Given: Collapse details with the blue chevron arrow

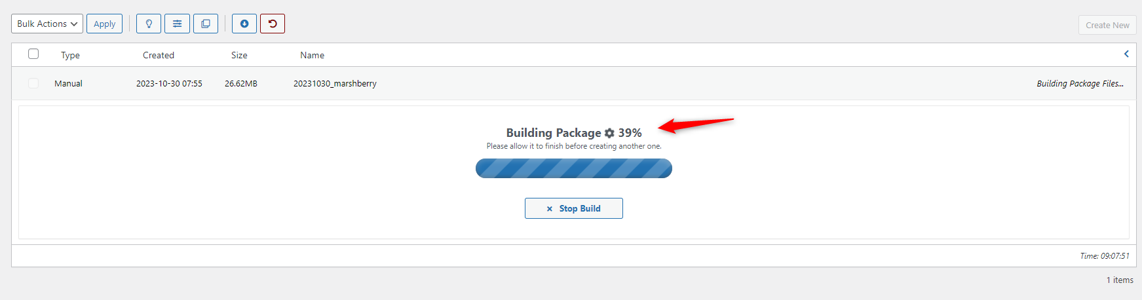Looking at the screenshot, I should [1126, 54].
